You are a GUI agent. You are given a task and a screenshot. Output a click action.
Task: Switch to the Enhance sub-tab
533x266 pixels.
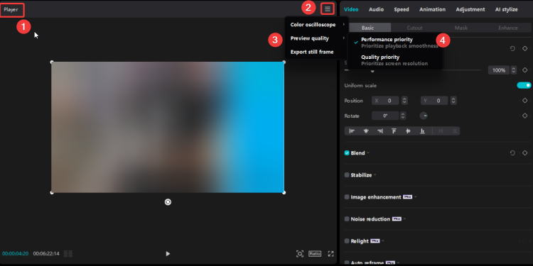508,28
